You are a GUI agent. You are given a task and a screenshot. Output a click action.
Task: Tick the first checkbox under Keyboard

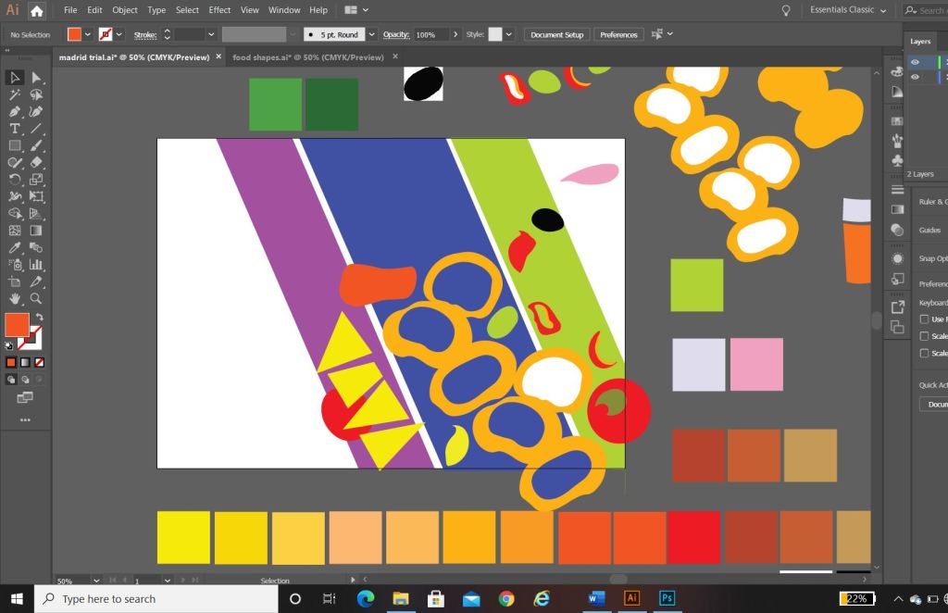924,319
